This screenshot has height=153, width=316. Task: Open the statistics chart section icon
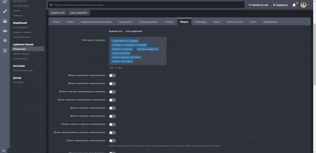click(x=5, y=1)
